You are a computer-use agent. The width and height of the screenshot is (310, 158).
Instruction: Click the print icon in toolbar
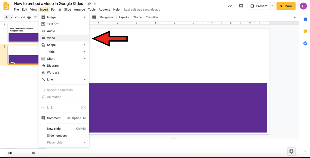pos(29,17)
